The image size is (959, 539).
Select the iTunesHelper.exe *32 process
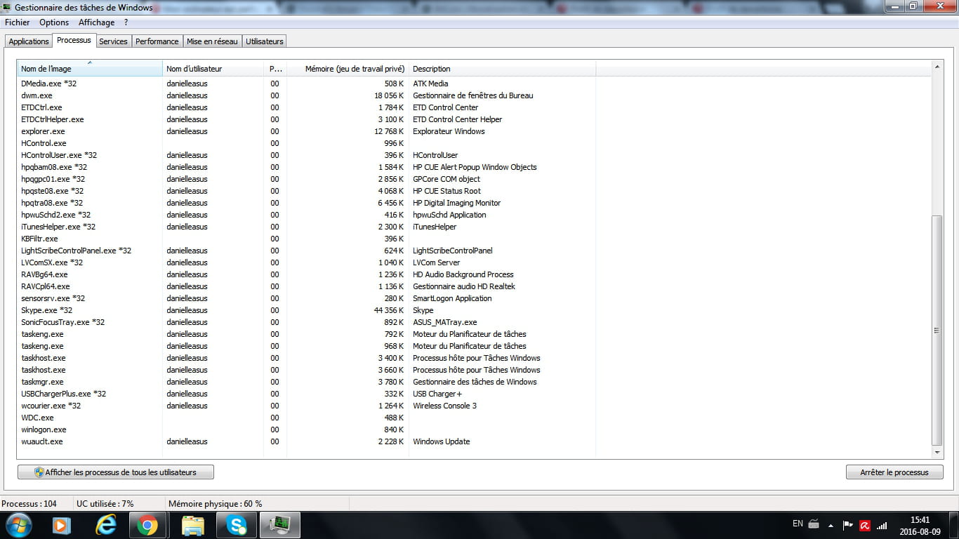point(306,227)
